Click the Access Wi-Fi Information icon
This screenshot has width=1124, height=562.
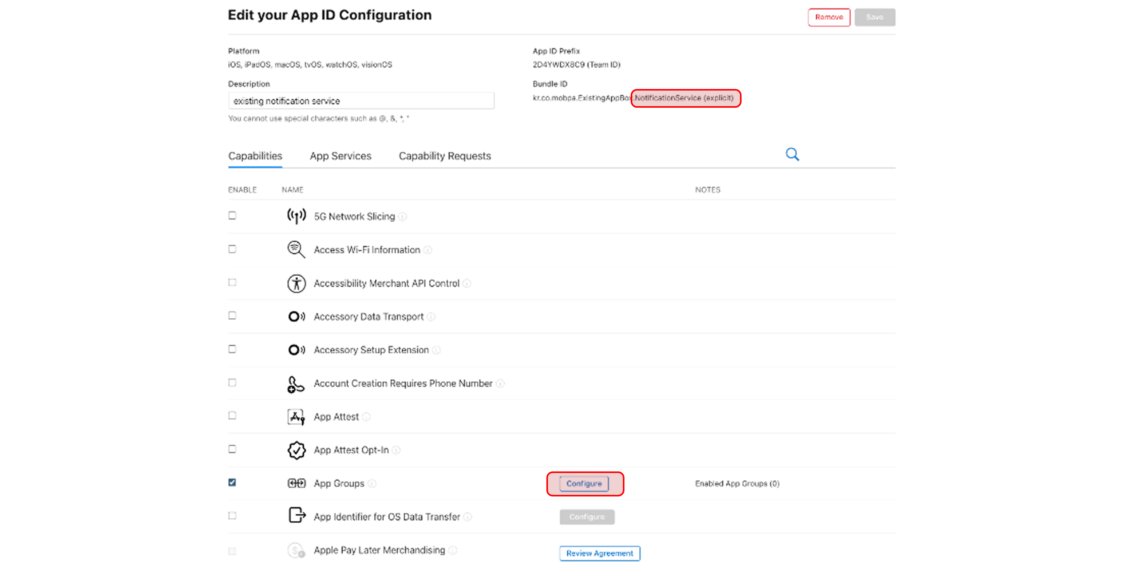click(296, 250)
